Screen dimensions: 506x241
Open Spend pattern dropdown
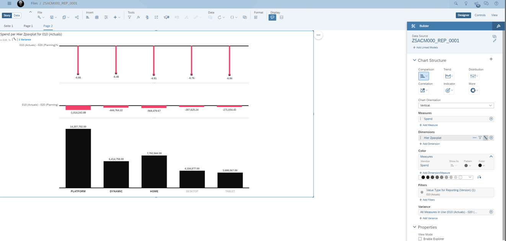click(468, 166)
